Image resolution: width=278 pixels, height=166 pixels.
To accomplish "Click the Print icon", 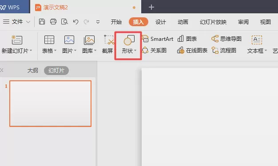I will pyautogui.click(x=53, y=22).
